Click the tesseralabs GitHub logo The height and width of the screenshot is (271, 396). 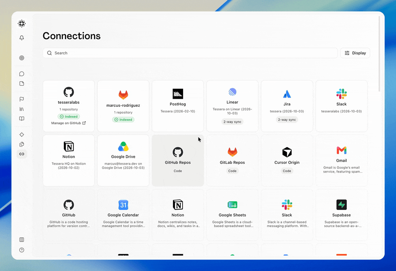[x=69, y=92]
